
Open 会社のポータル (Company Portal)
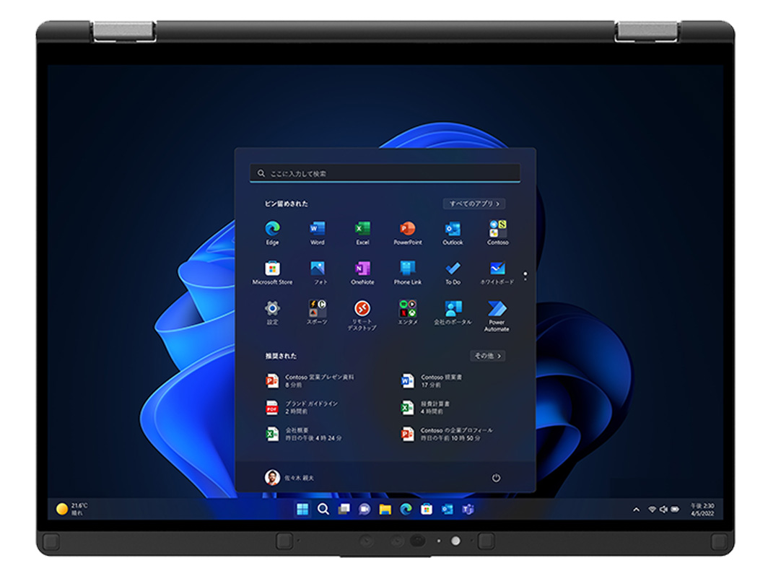tap(453, 313)
